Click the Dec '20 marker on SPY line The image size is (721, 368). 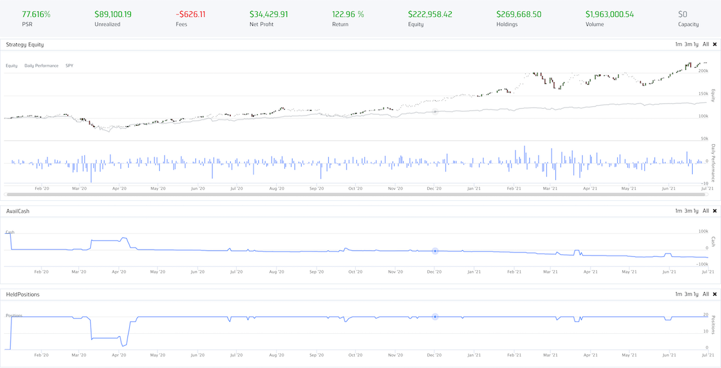pos(435,111)
